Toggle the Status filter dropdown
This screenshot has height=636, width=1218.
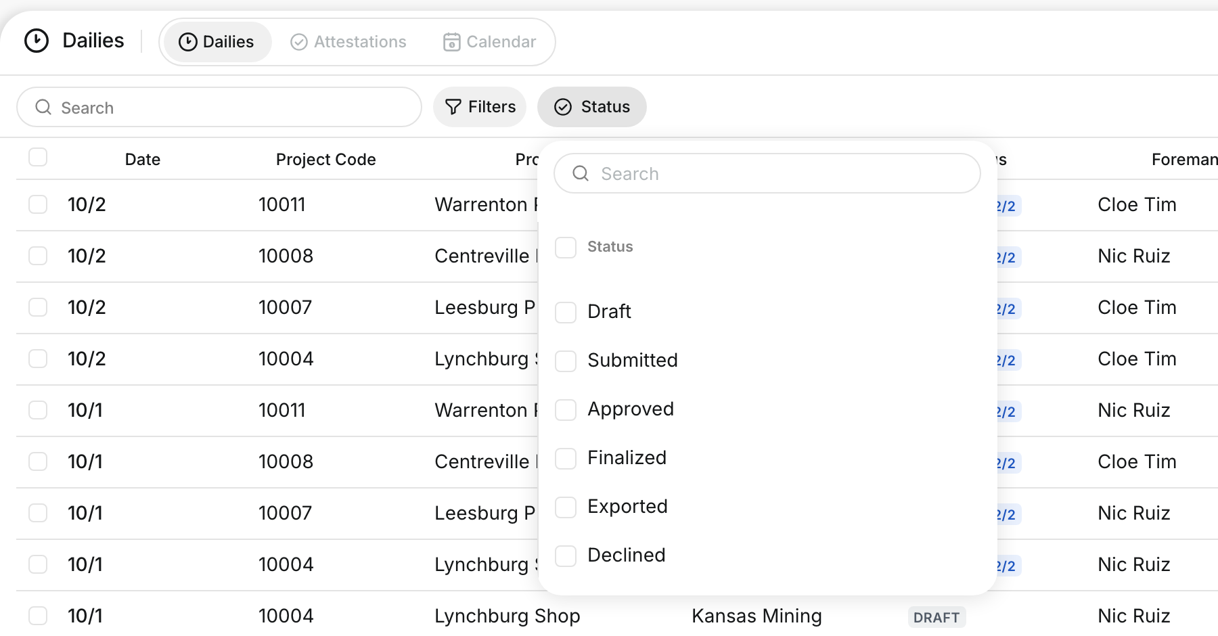coord(592,107)
